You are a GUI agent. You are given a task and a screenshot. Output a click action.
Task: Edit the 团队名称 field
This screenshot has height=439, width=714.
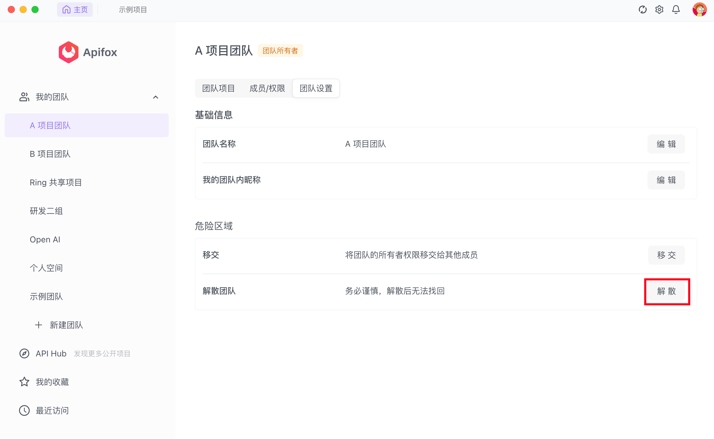click(666, 144)
